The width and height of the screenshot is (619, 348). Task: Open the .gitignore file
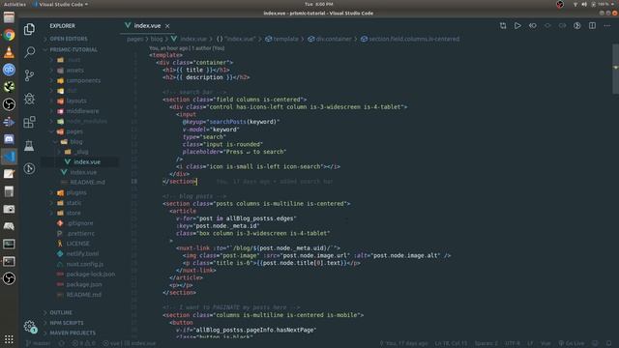click(x=80, y=223)
